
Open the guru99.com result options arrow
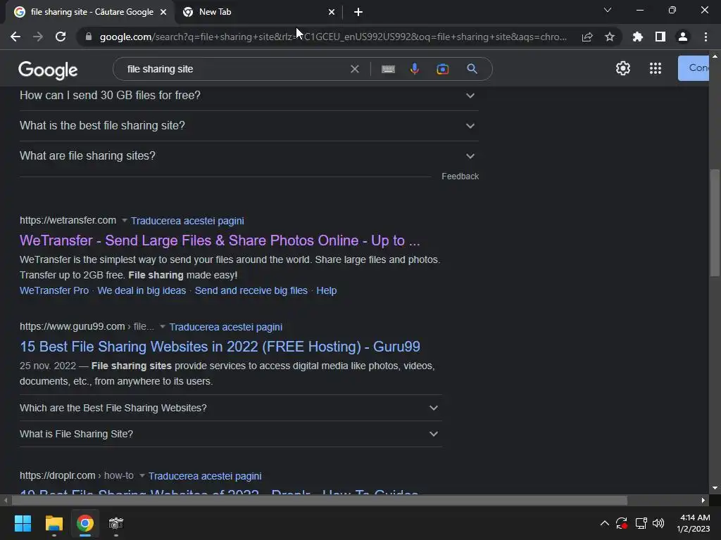[163, 326]
